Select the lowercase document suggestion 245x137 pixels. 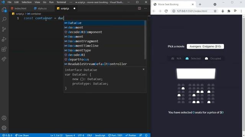pos(104,27)
